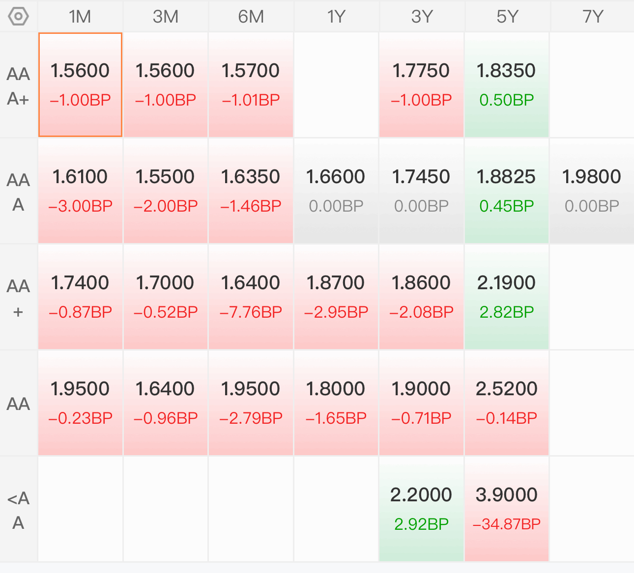Click the 7Y column header
Viewport: 634px width, 573px height.
pos(592,17)
